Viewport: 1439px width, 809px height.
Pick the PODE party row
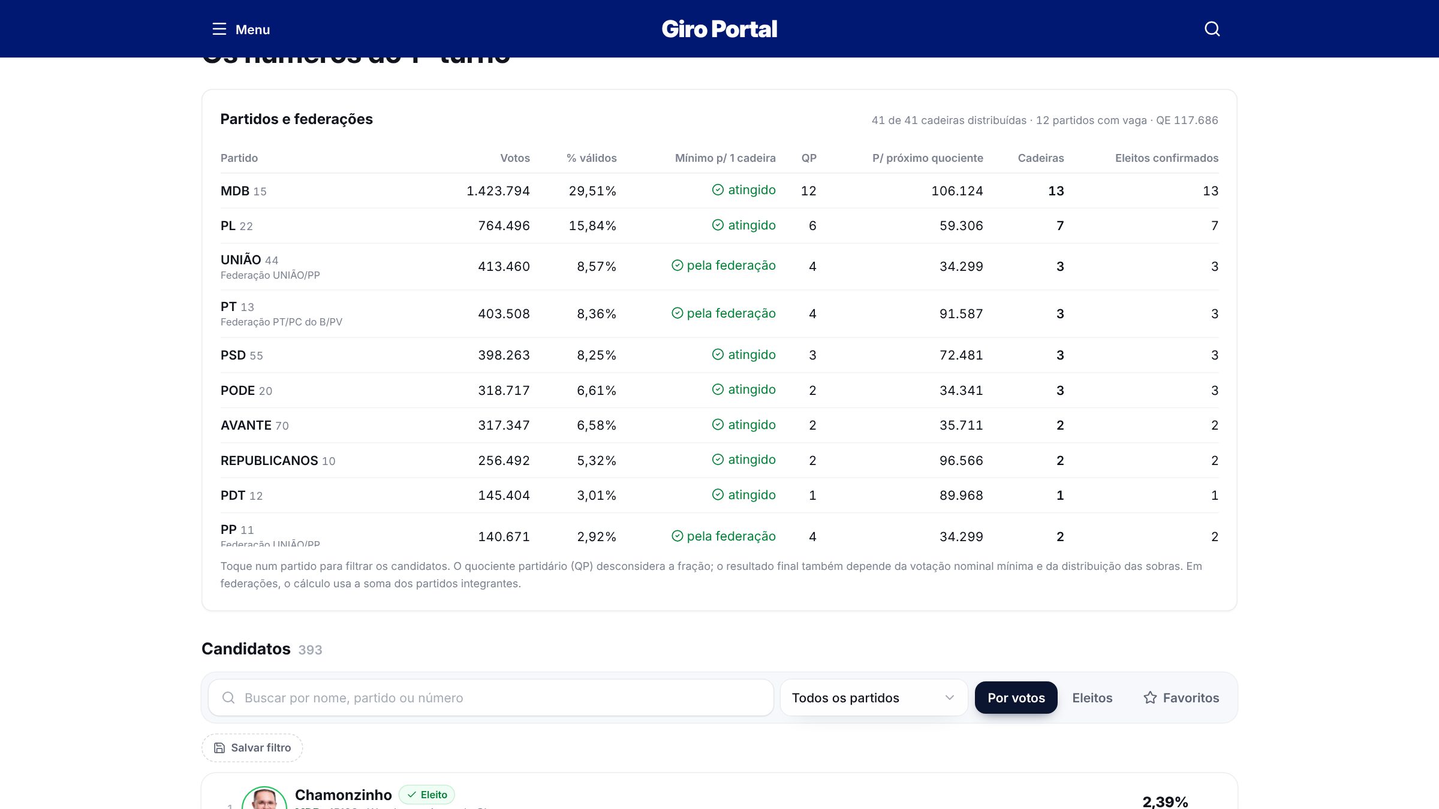(x=719, y=391)
